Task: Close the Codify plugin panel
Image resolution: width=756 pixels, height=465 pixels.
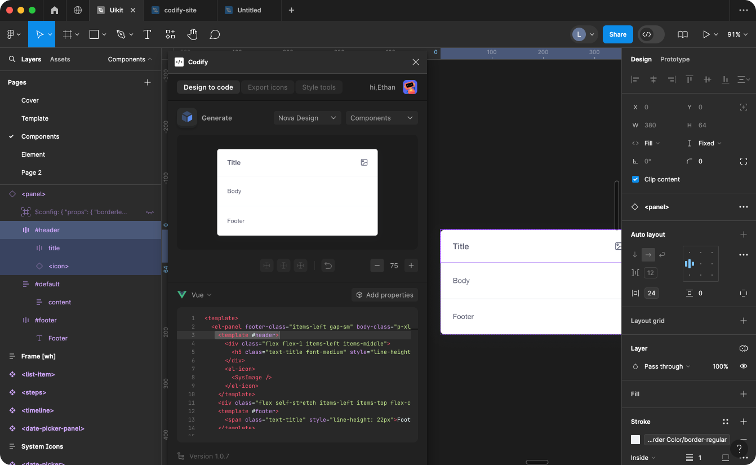Action: [x=416, y=62]
